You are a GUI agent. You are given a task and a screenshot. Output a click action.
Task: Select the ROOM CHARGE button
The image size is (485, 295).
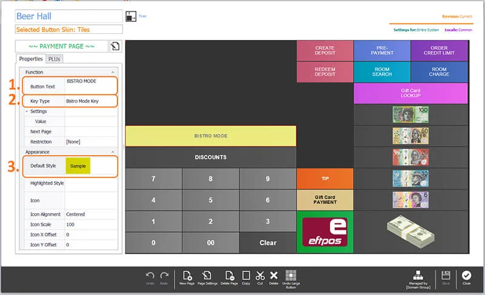[439, 72]
